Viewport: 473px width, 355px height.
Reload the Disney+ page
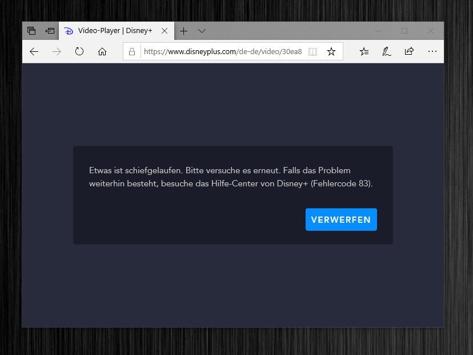pyautogui.click(x=79, y=51)
